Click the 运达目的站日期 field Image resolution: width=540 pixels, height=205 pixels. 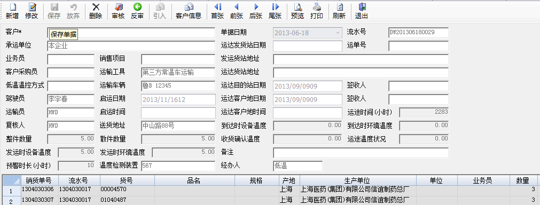pyautogui.click(x=308, y=85)
